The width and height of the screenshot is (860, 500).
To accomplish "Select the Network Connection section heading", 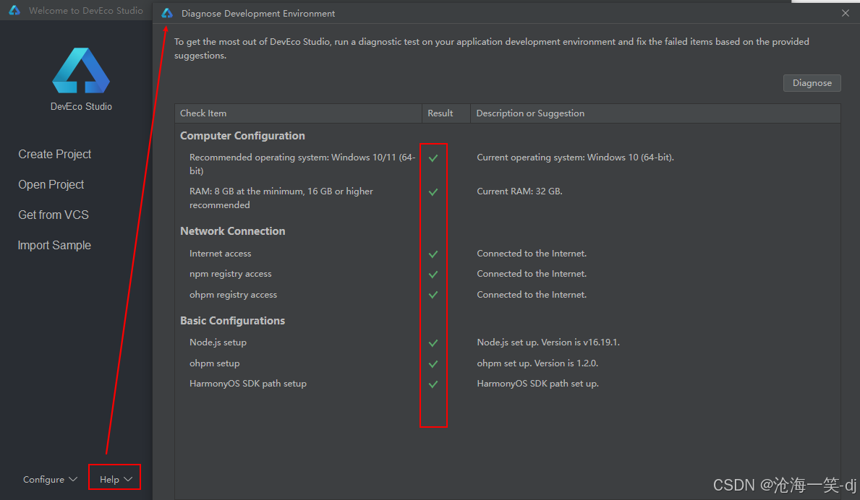I will point(233,231).
